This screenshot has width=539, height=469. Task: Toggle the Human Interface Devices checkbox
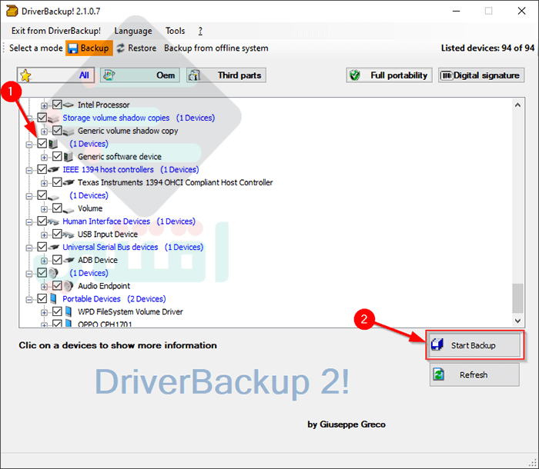(x=42, y=221)
